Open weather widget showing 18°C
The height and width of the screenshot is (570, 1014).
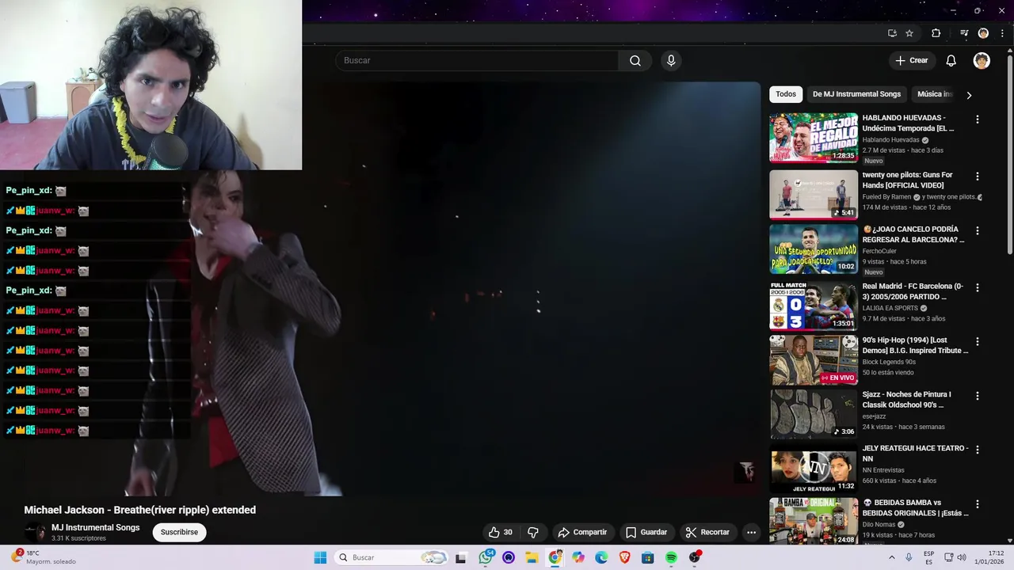click(44, 557)
